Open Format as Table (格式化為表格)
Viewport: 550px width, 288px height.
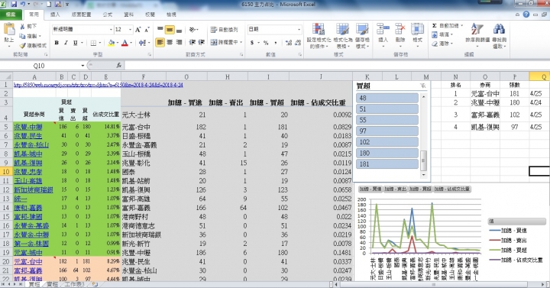[x=342, y=36]
